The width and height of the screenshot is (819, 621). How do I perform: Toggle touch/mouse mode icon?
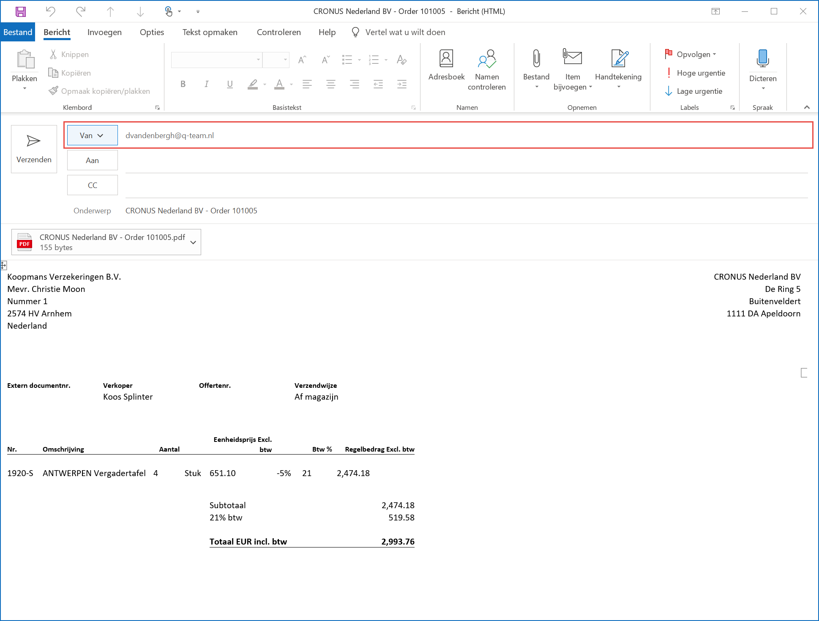click(x=169, y=11)
